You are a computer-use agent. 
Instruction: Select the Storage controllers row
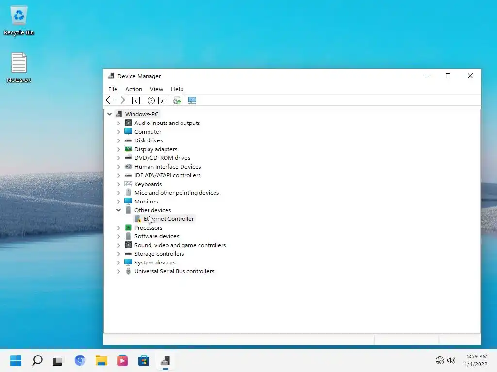(x=159, y=254)
